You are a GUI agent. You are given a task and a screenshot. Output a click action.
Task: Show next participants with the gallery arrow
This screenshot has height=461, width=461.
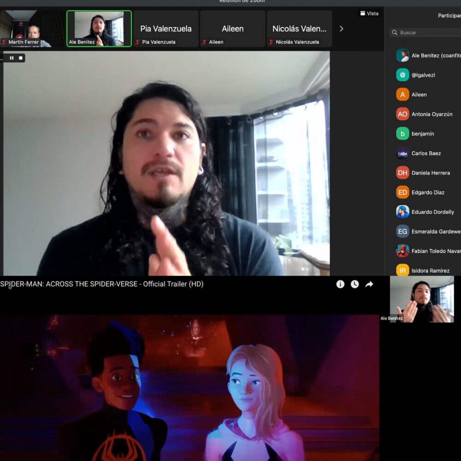pyautogui.click(x=341, y=29)
